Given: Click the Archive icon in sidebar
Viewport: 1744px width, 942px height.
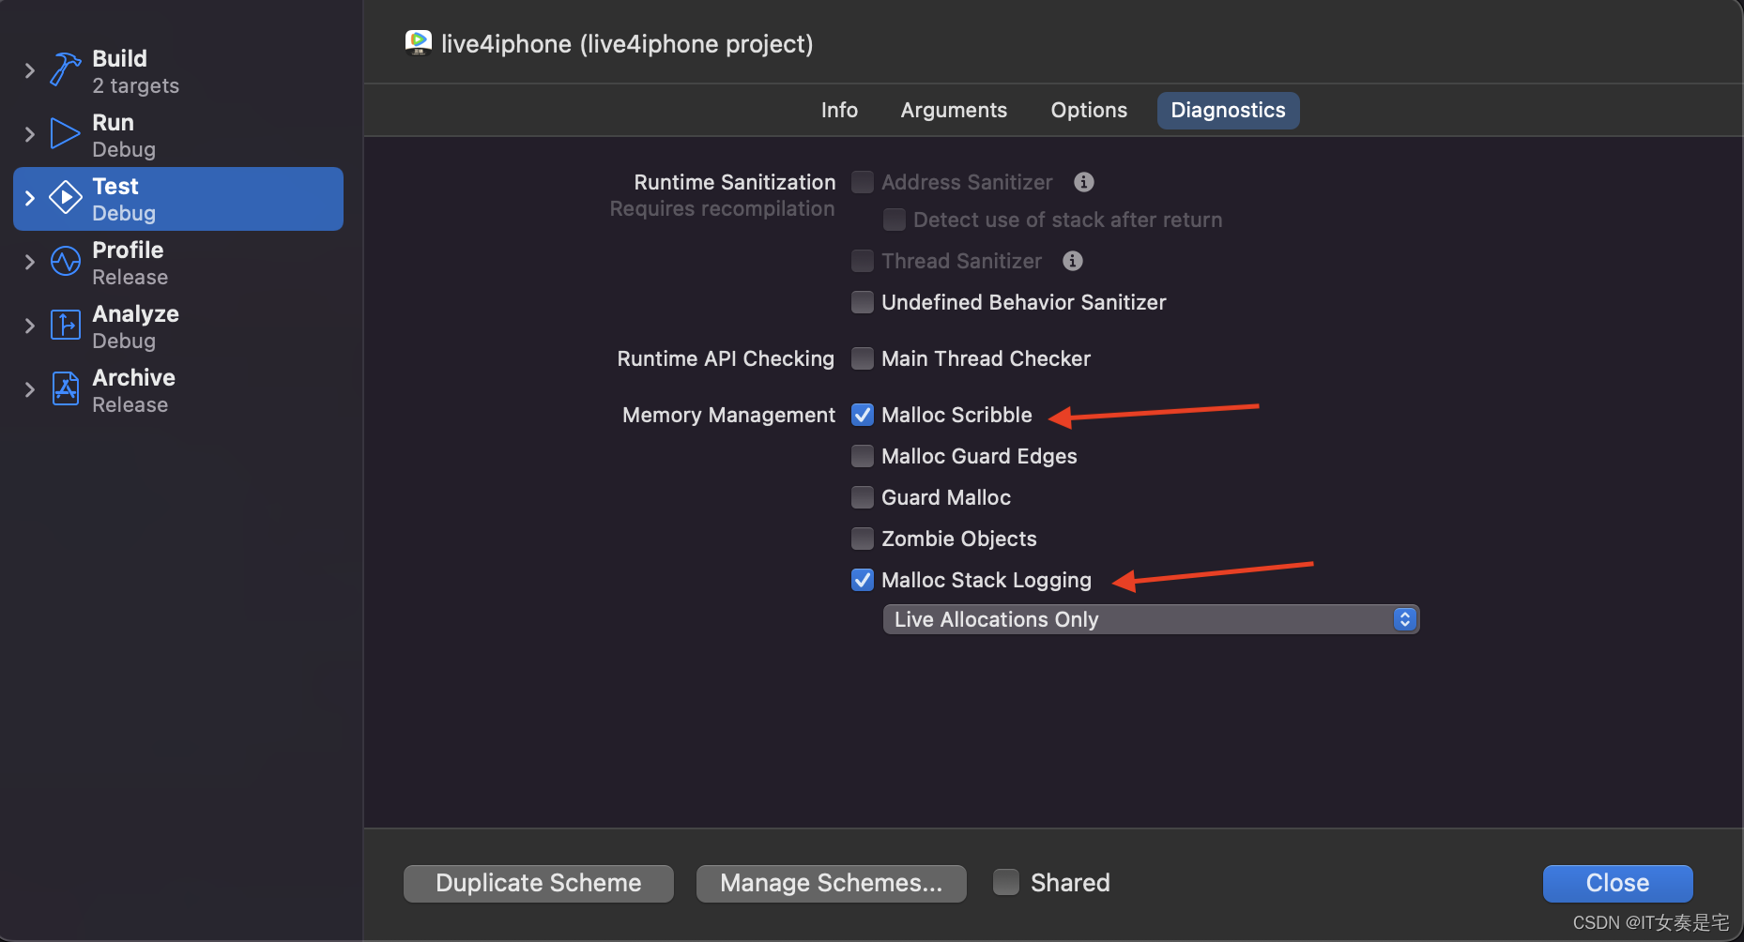Looking at the screenshot, I should click(x=65, y=388).
